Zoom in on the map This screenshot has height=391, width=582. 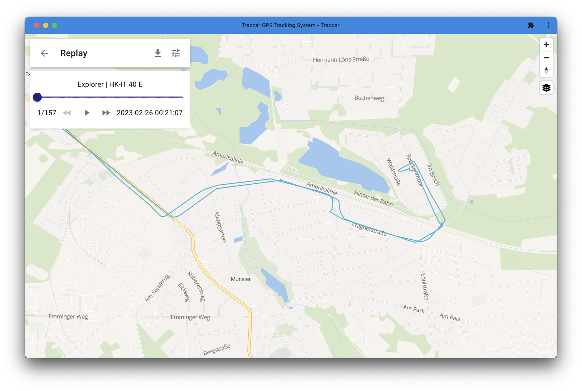click(x=546, y=45)
